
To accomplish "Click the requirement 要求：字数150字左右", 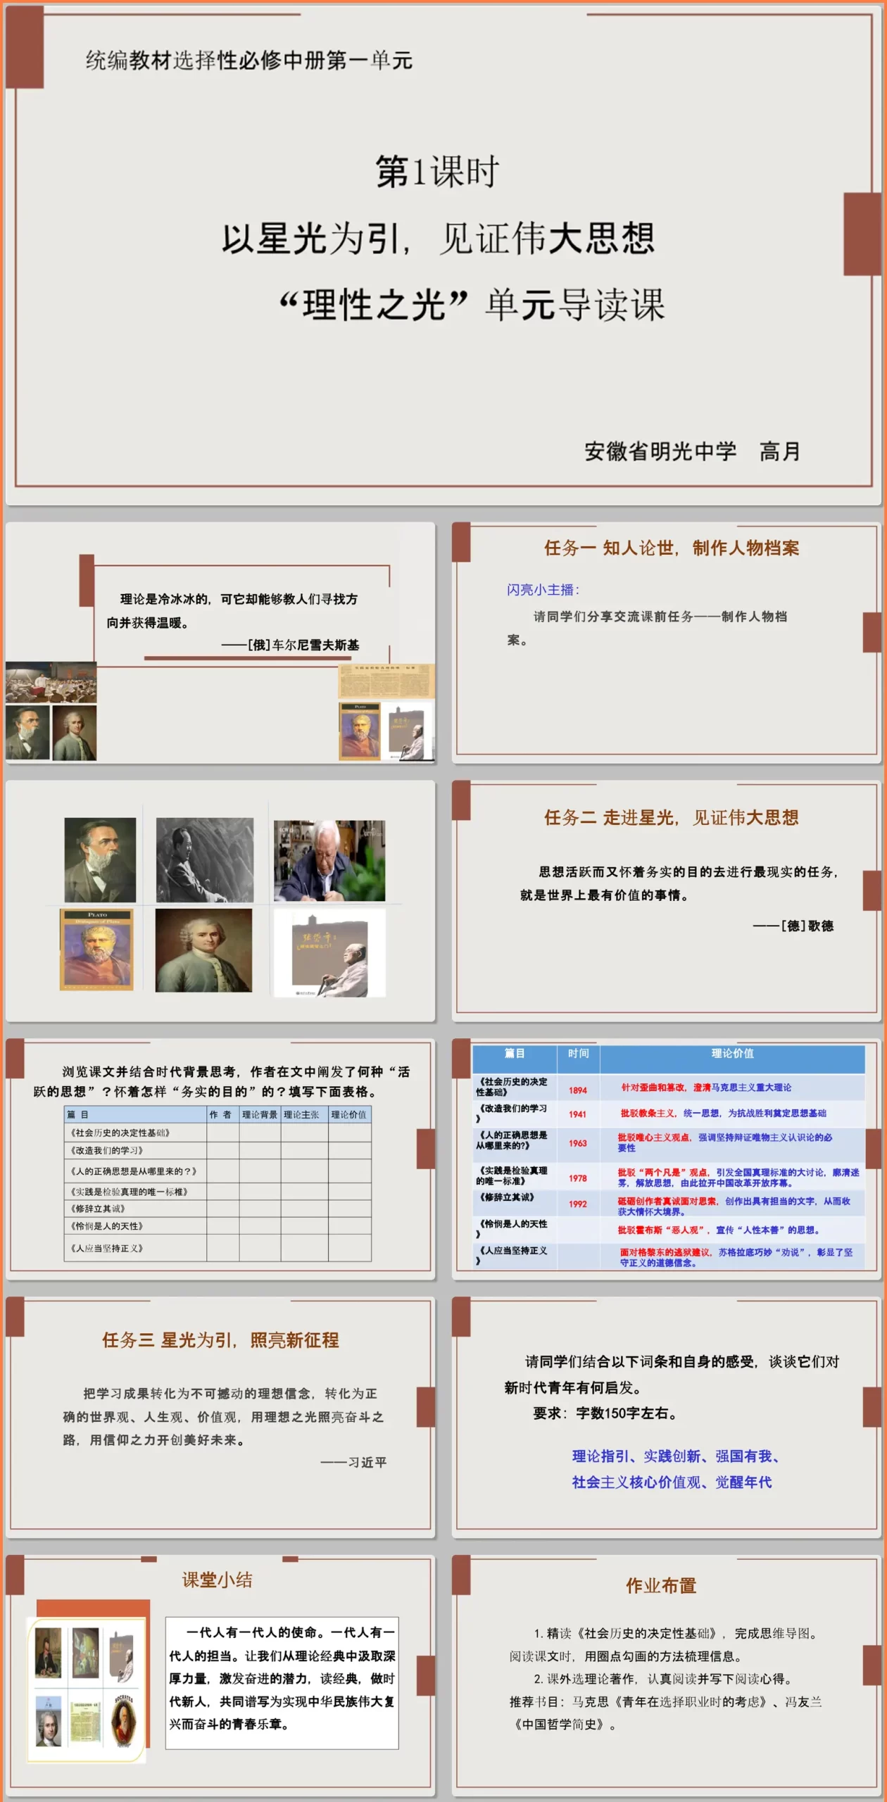I will (605, 1413).
